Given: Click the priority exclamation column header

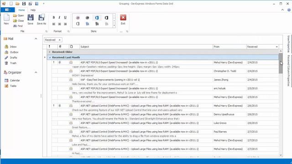Looking at the screenshot, I should click(49, 46).
